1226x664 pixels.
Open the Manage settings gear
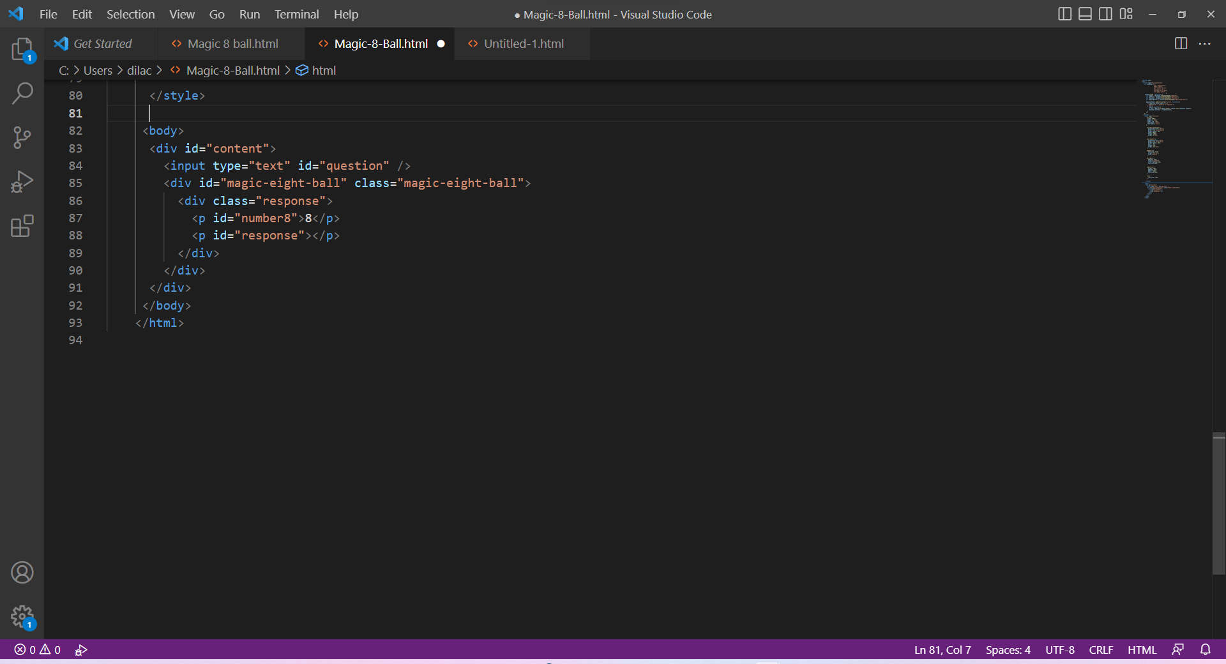point(22,617)
